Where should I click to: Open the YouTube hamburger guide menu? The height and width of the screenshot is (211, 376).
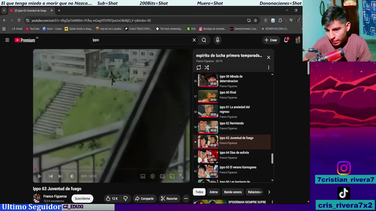pyautogui.click(x=7, y=40)
